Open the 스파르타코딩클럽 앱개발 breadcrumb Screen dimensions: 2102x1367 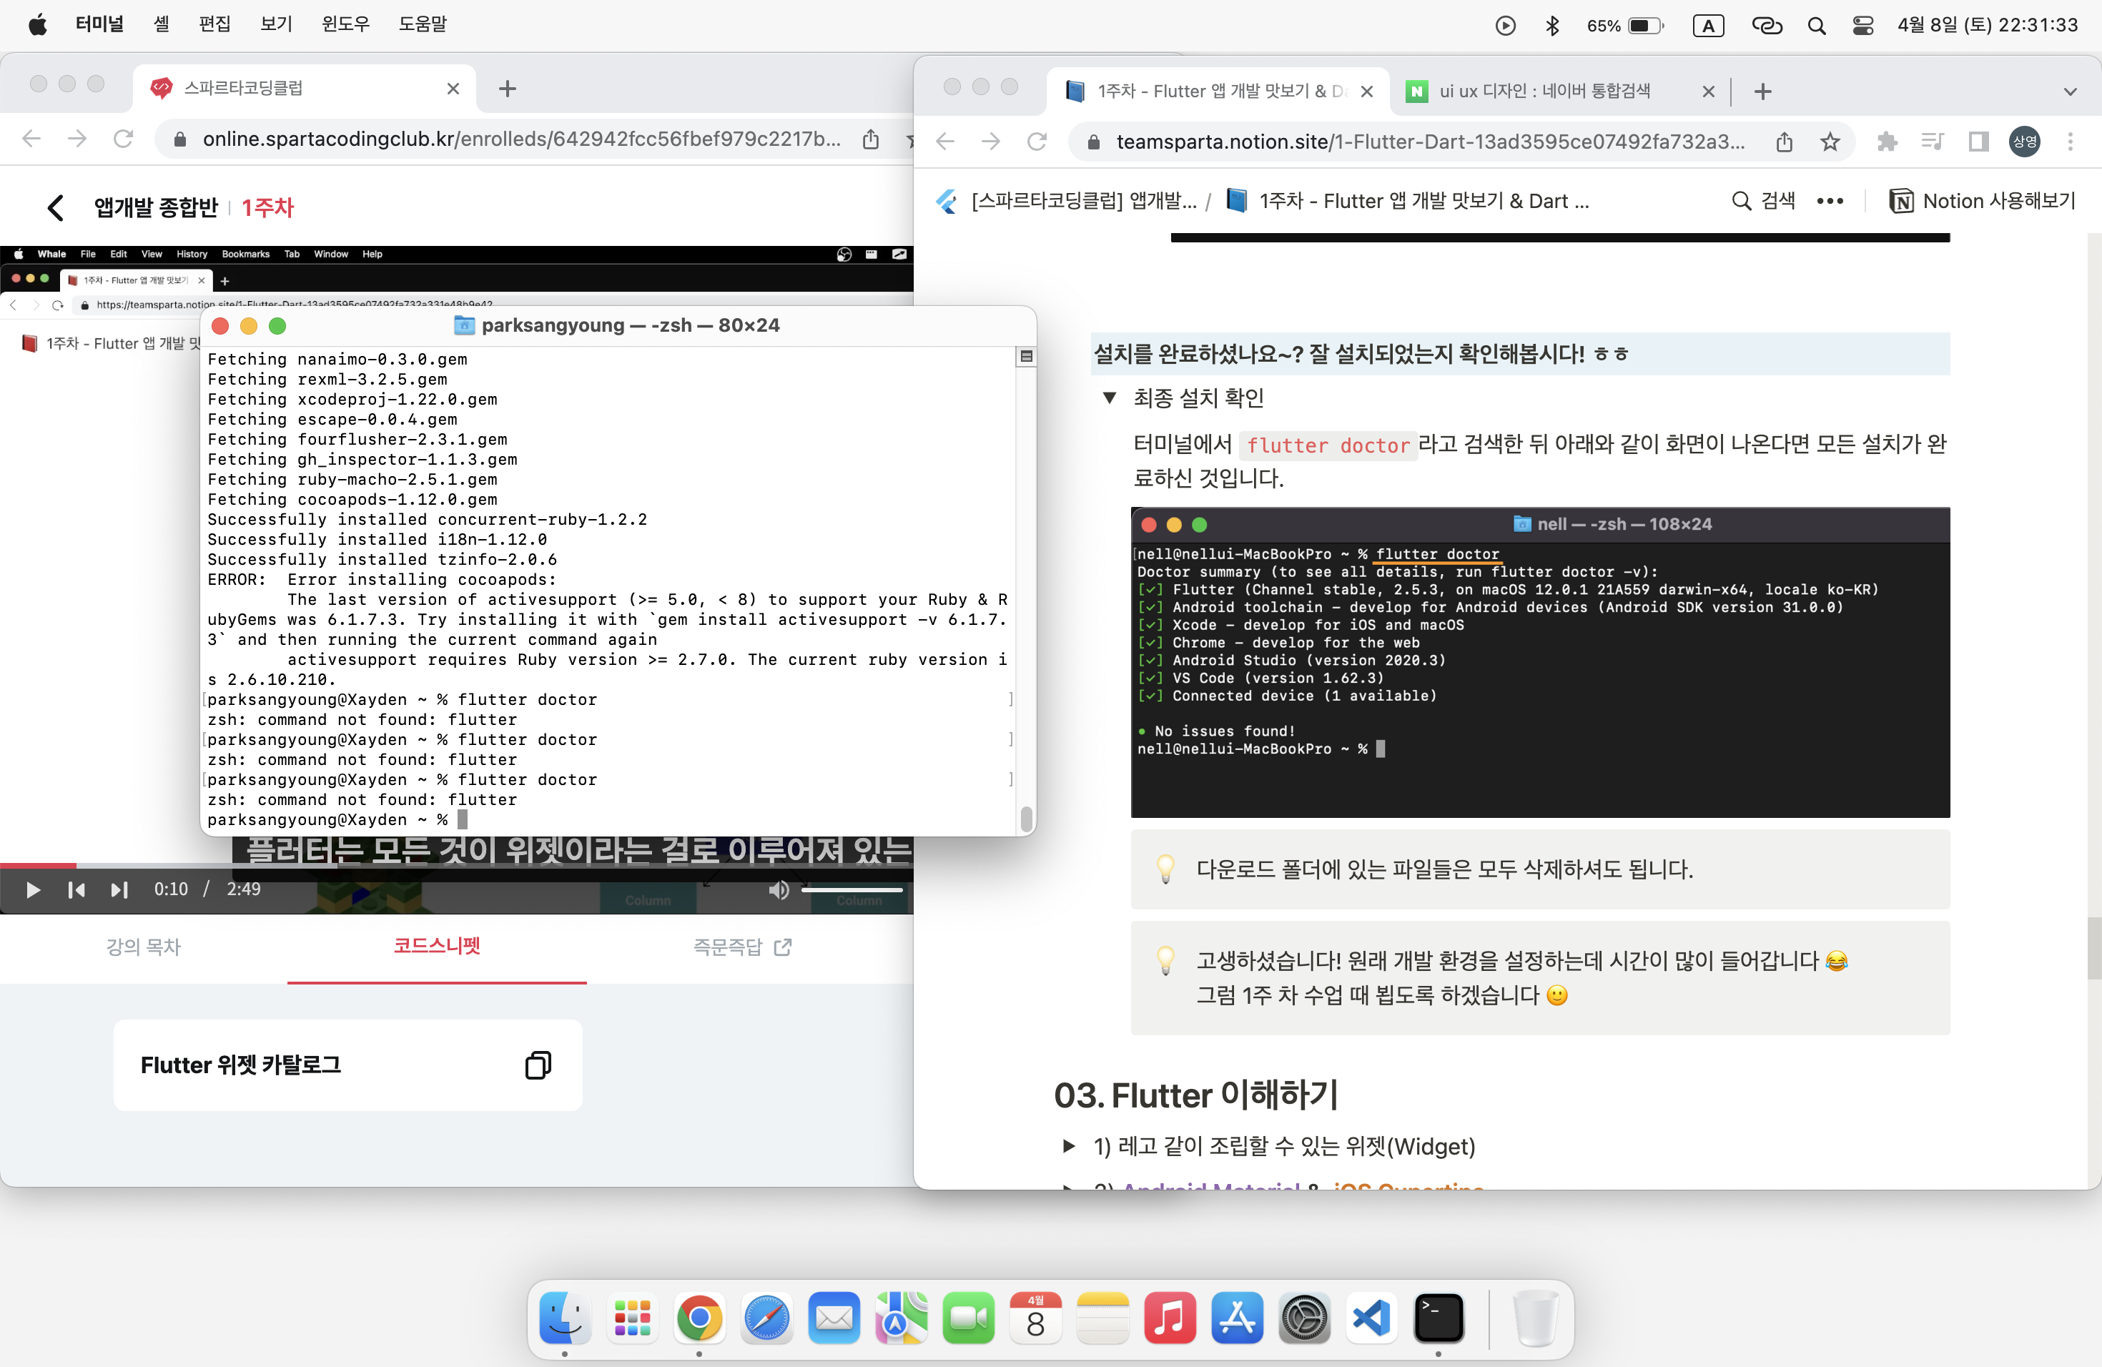tap(1066, 202)
